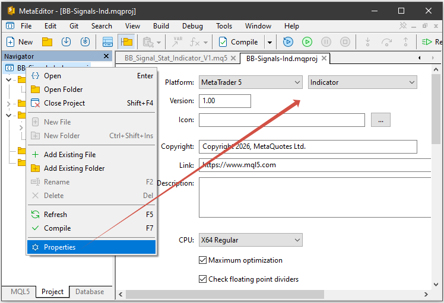Click the Compile toolbar button

click(x=239, y=42)
